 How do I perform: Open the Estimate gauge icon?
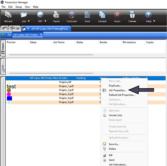click(x=72, y=15)
